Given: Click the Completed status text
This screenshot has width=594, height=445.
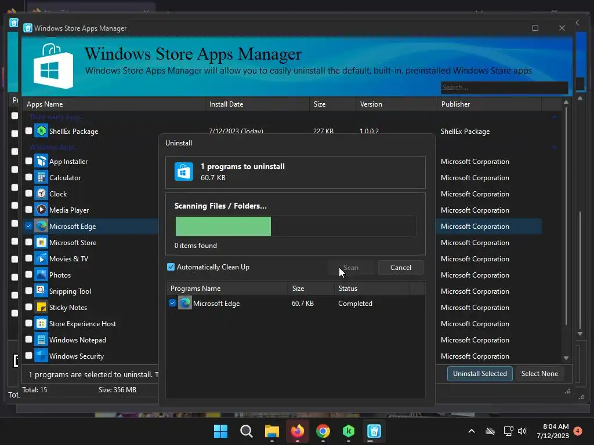Looking at the screenshot, I should tap(355, 303).
